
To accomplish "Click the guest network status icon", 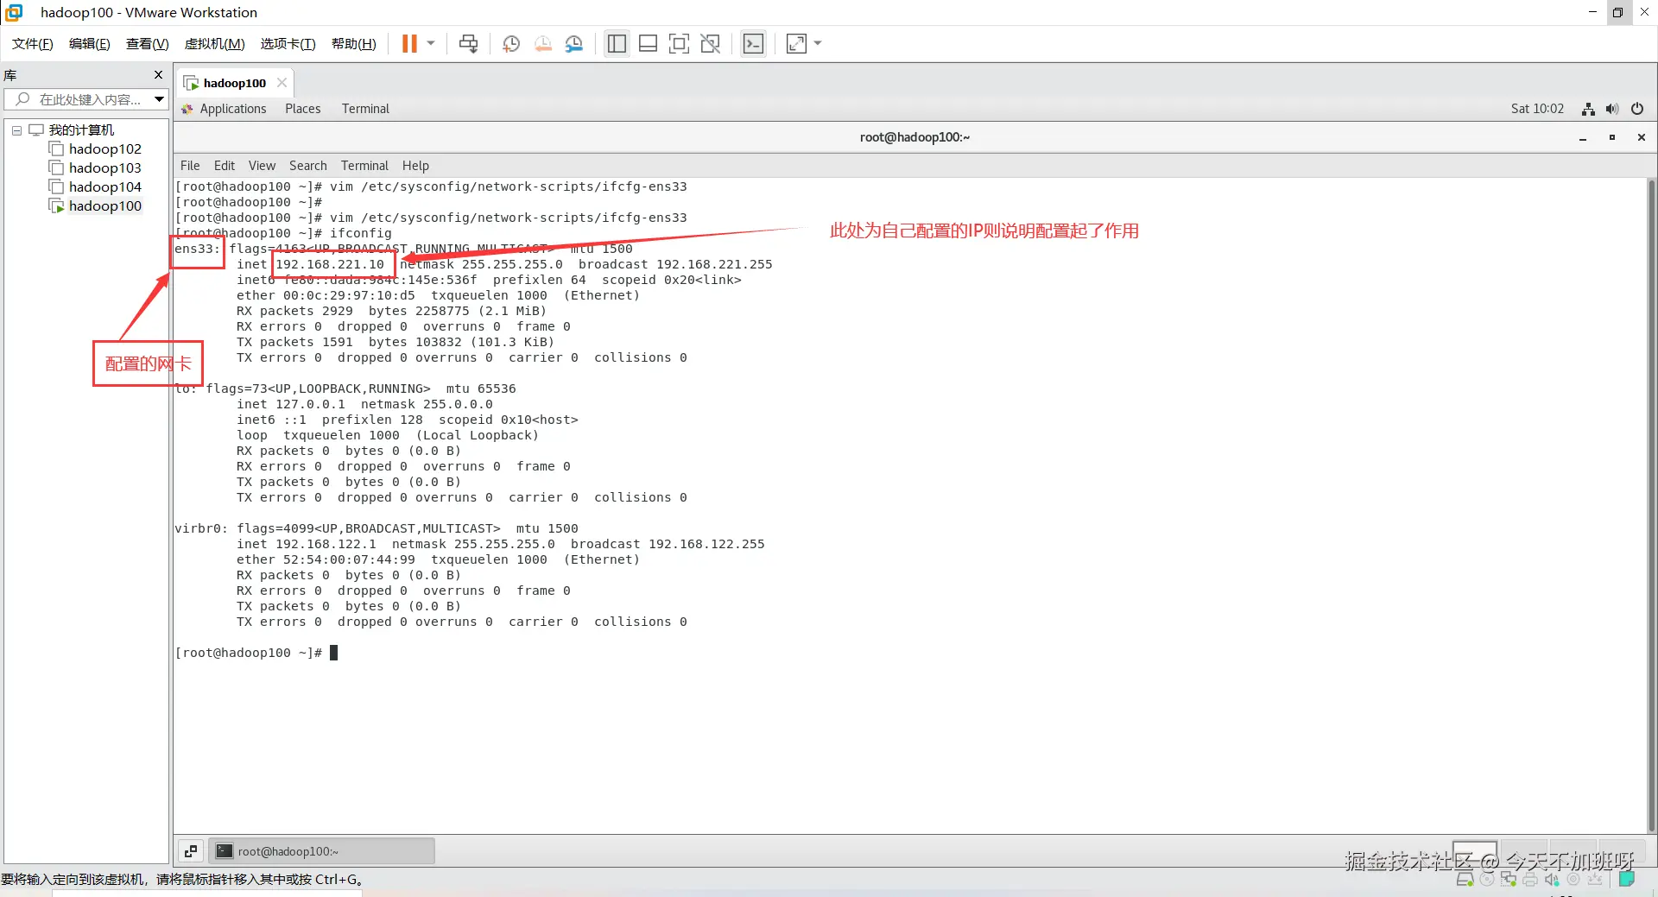I will coord(1588,109).
